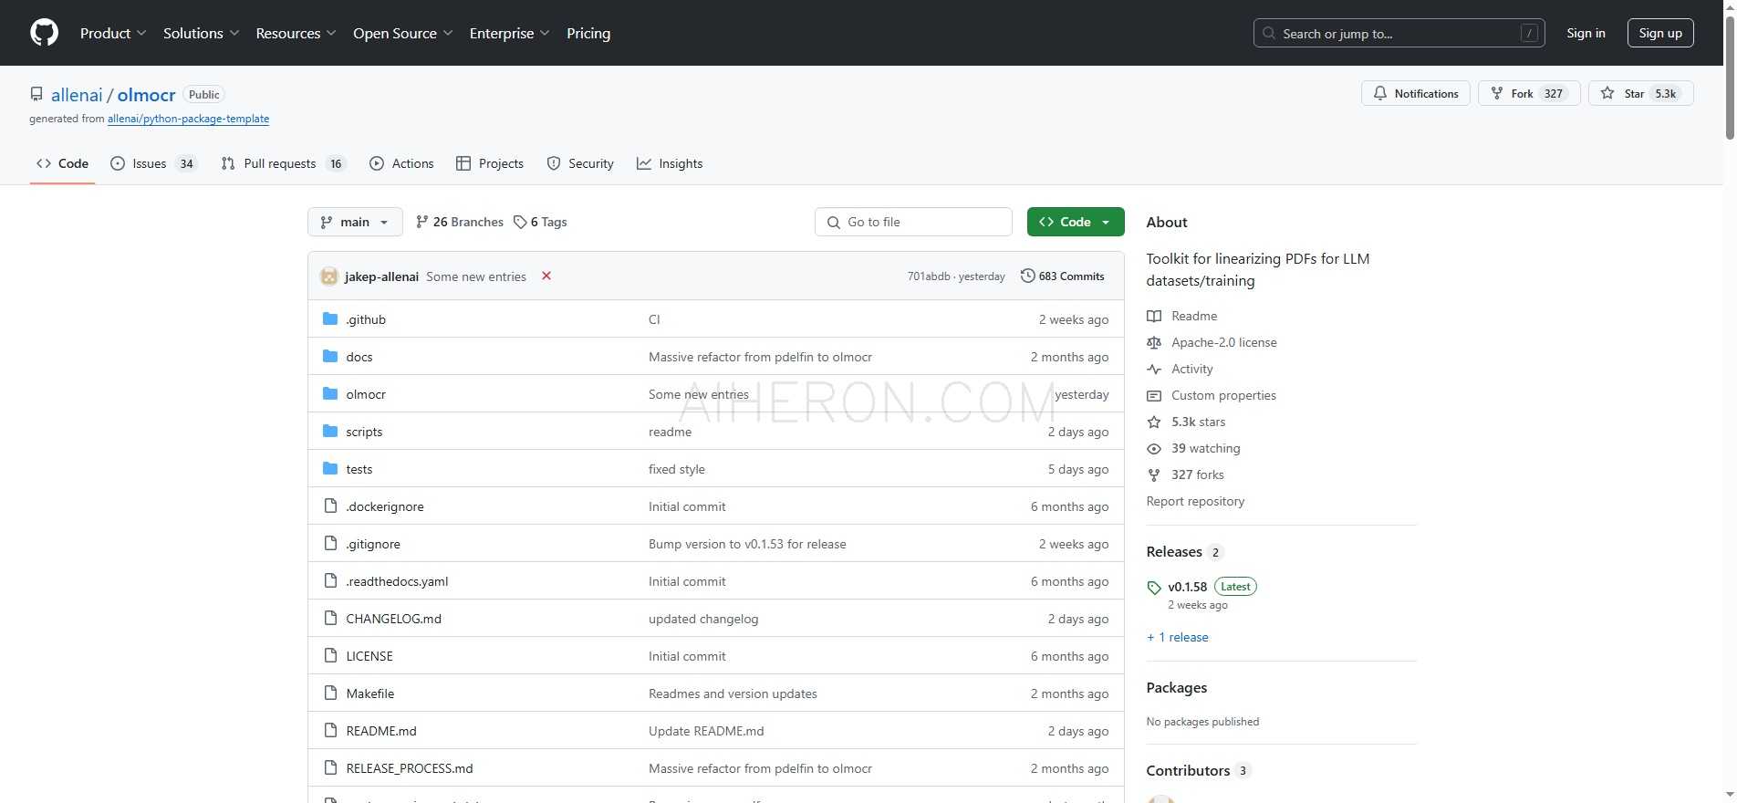Click the folder icon next to olmocr
Image resolution: width=1737 pixels, height=803 pixels.
coord(330,394)
